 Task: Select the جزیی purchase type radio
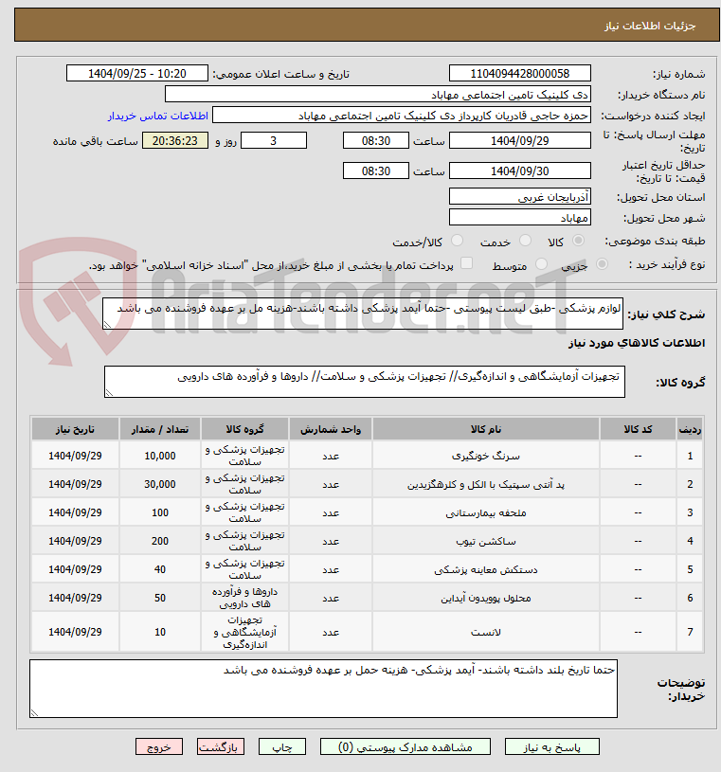click(602, 264)
